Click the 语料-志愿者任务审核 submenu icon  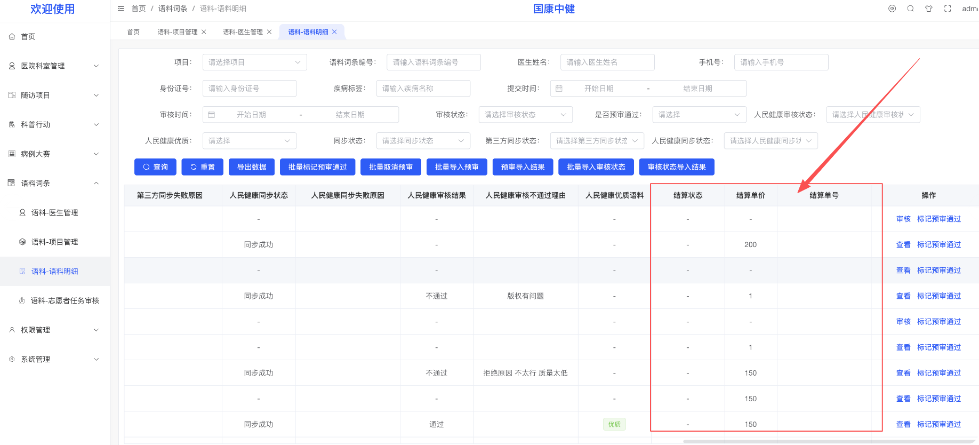[22, 300]
